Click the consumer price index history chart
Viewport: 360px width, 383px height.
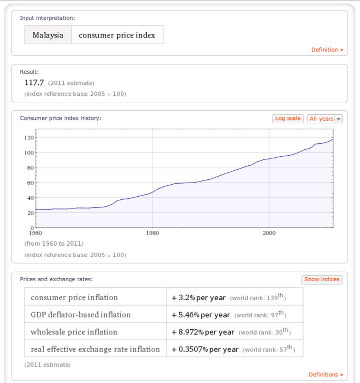(x=184, y=178)
